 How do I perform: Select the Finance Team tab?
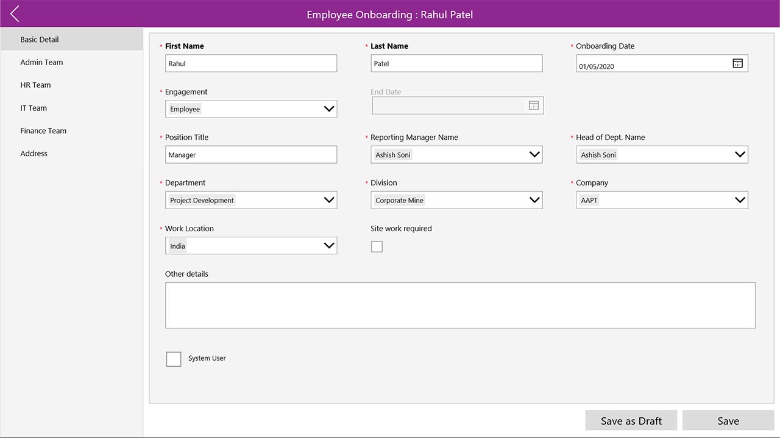[x=43, y=131]
